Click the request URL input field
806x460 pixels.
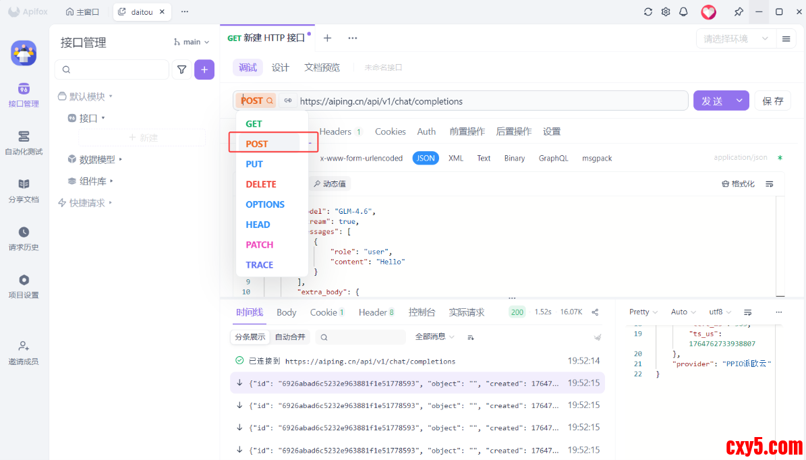[486, 101]
